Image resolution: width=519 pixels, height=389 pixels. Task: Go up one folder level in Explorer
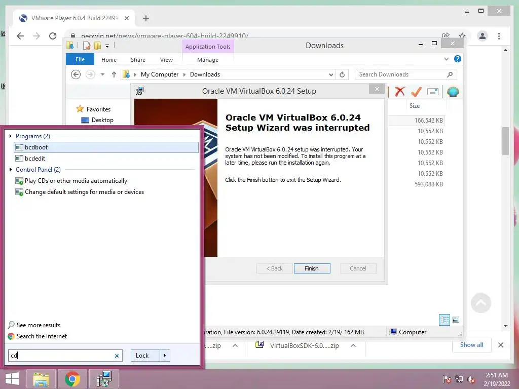point(114,74)
